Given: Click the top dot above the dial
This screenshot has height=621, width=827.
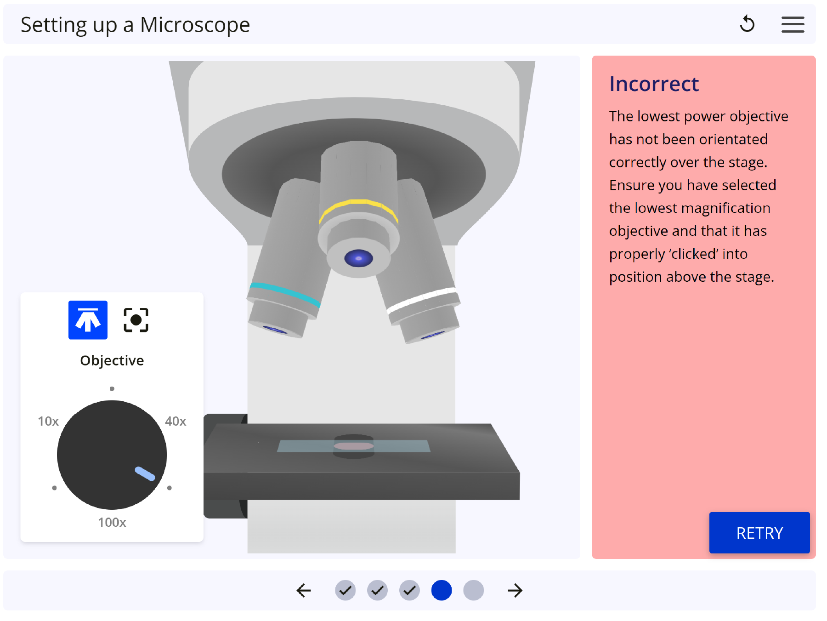Looking at the screenshot, I should click(112, 388).
